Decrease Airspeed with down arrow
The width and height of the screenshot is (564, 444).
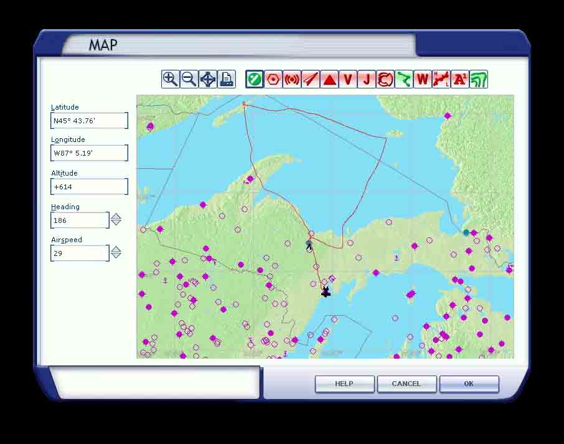point(116,256)
